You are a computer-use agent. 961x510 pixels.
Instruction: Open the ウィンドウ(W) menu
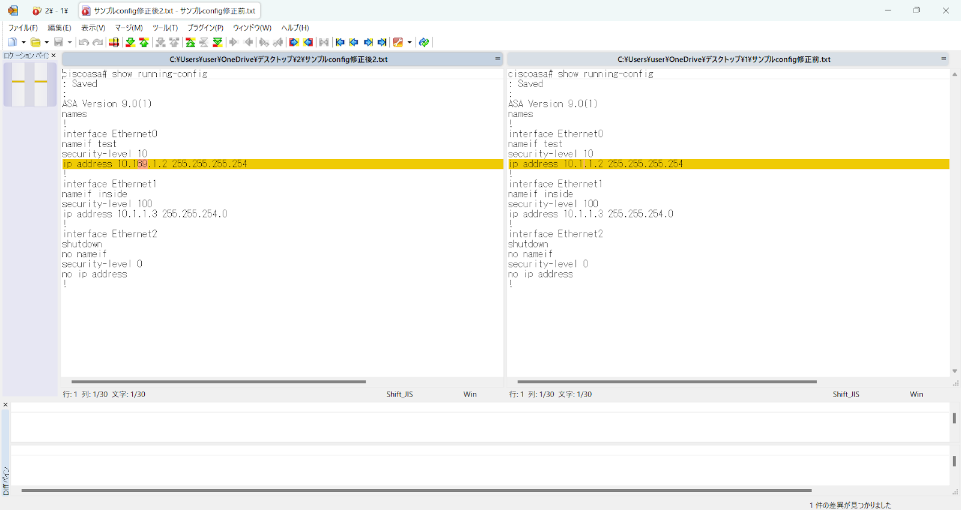point(252,28)
